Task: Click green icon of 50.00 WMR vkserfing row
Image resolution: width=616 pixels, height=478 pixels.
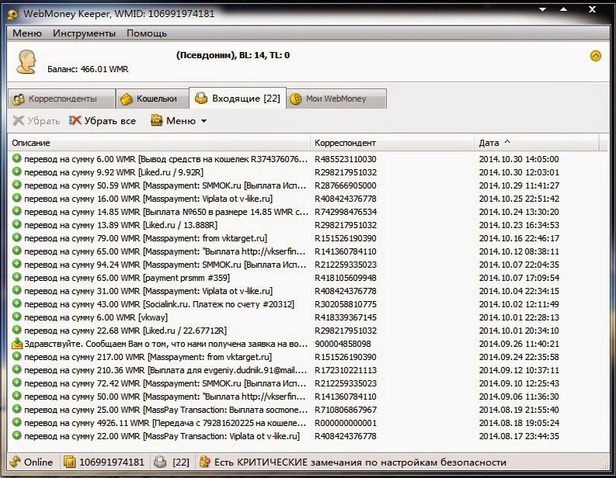Action: pyautogui.click(x=16, y=396)
